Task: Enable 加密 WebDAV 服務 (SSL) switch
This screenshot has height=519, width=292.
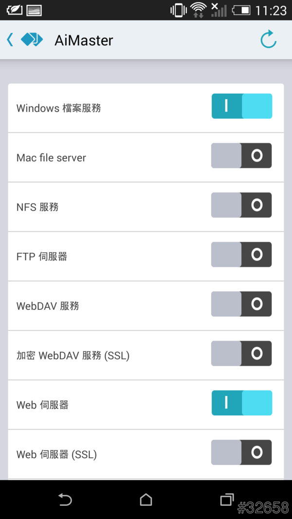Action: (241, 354)
